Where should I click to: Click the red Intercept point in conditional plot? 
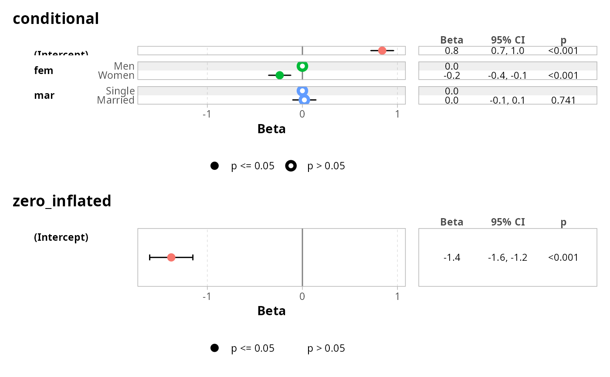point(382,50)
